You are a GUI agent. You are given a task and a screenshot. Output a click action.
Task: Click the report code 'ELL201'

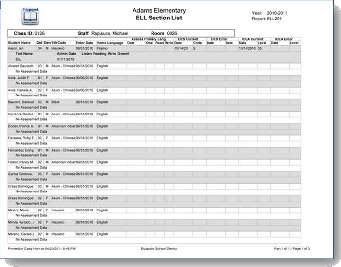pos(274,19)
